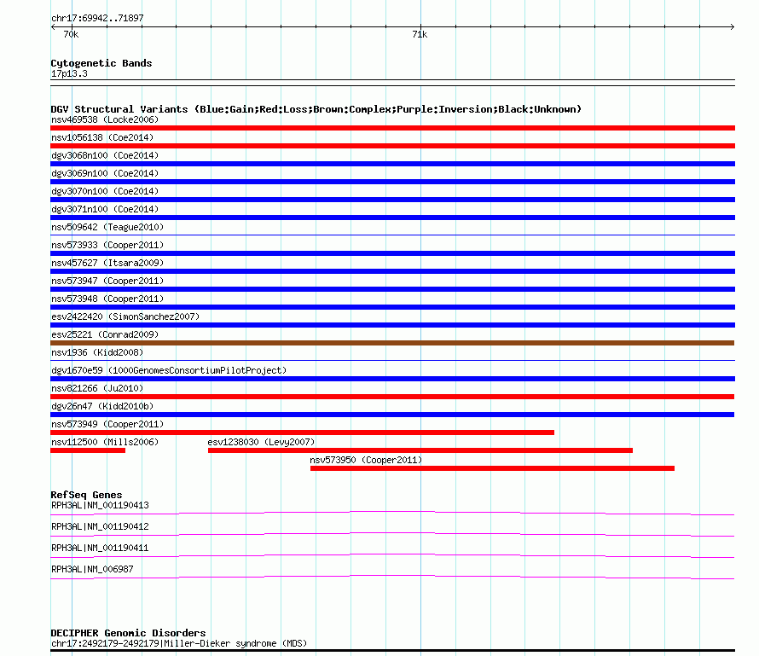
Task: Click the red bar under esv1238030 (Levy2007)
Action: point(420,450)
